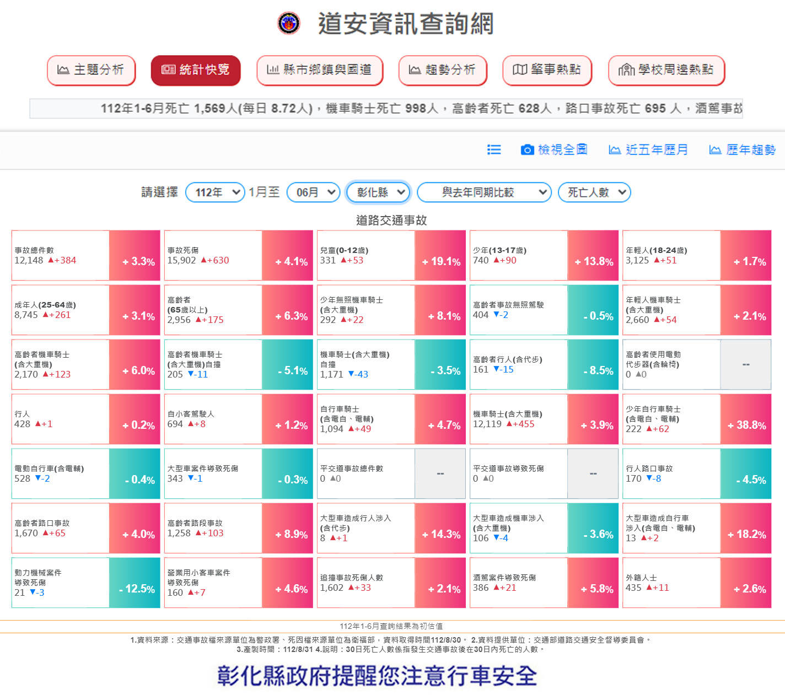Switch to the 統計快覽 tab
The width and height of the screenshot is (785, 695).
pos(196,70)
